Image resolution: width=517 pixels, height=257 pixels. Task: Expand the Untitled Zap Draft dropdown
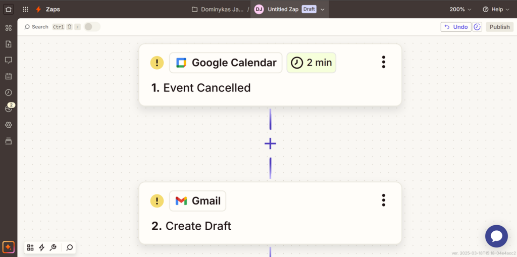coord(323,10)
